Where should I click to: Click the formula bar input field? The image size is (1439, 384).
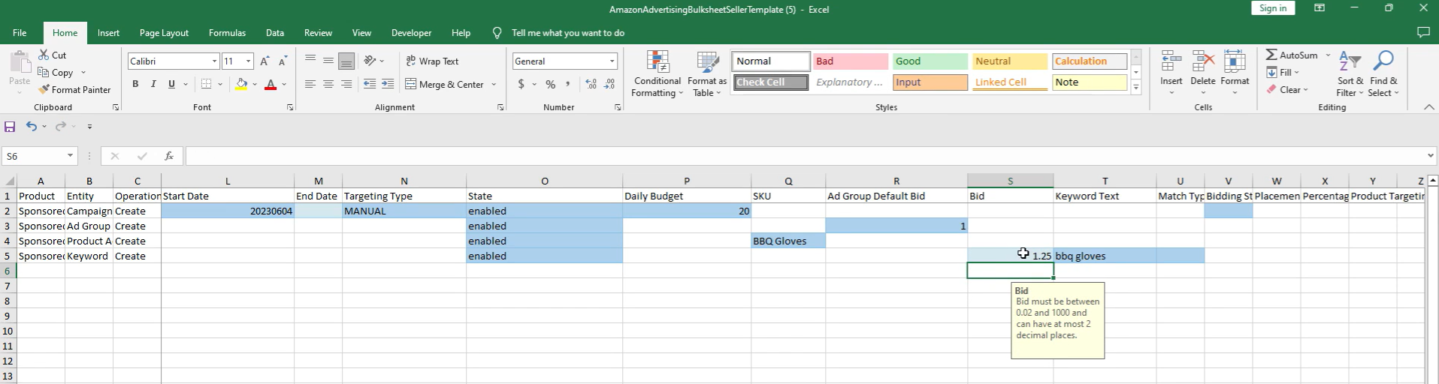pos(804,156)
